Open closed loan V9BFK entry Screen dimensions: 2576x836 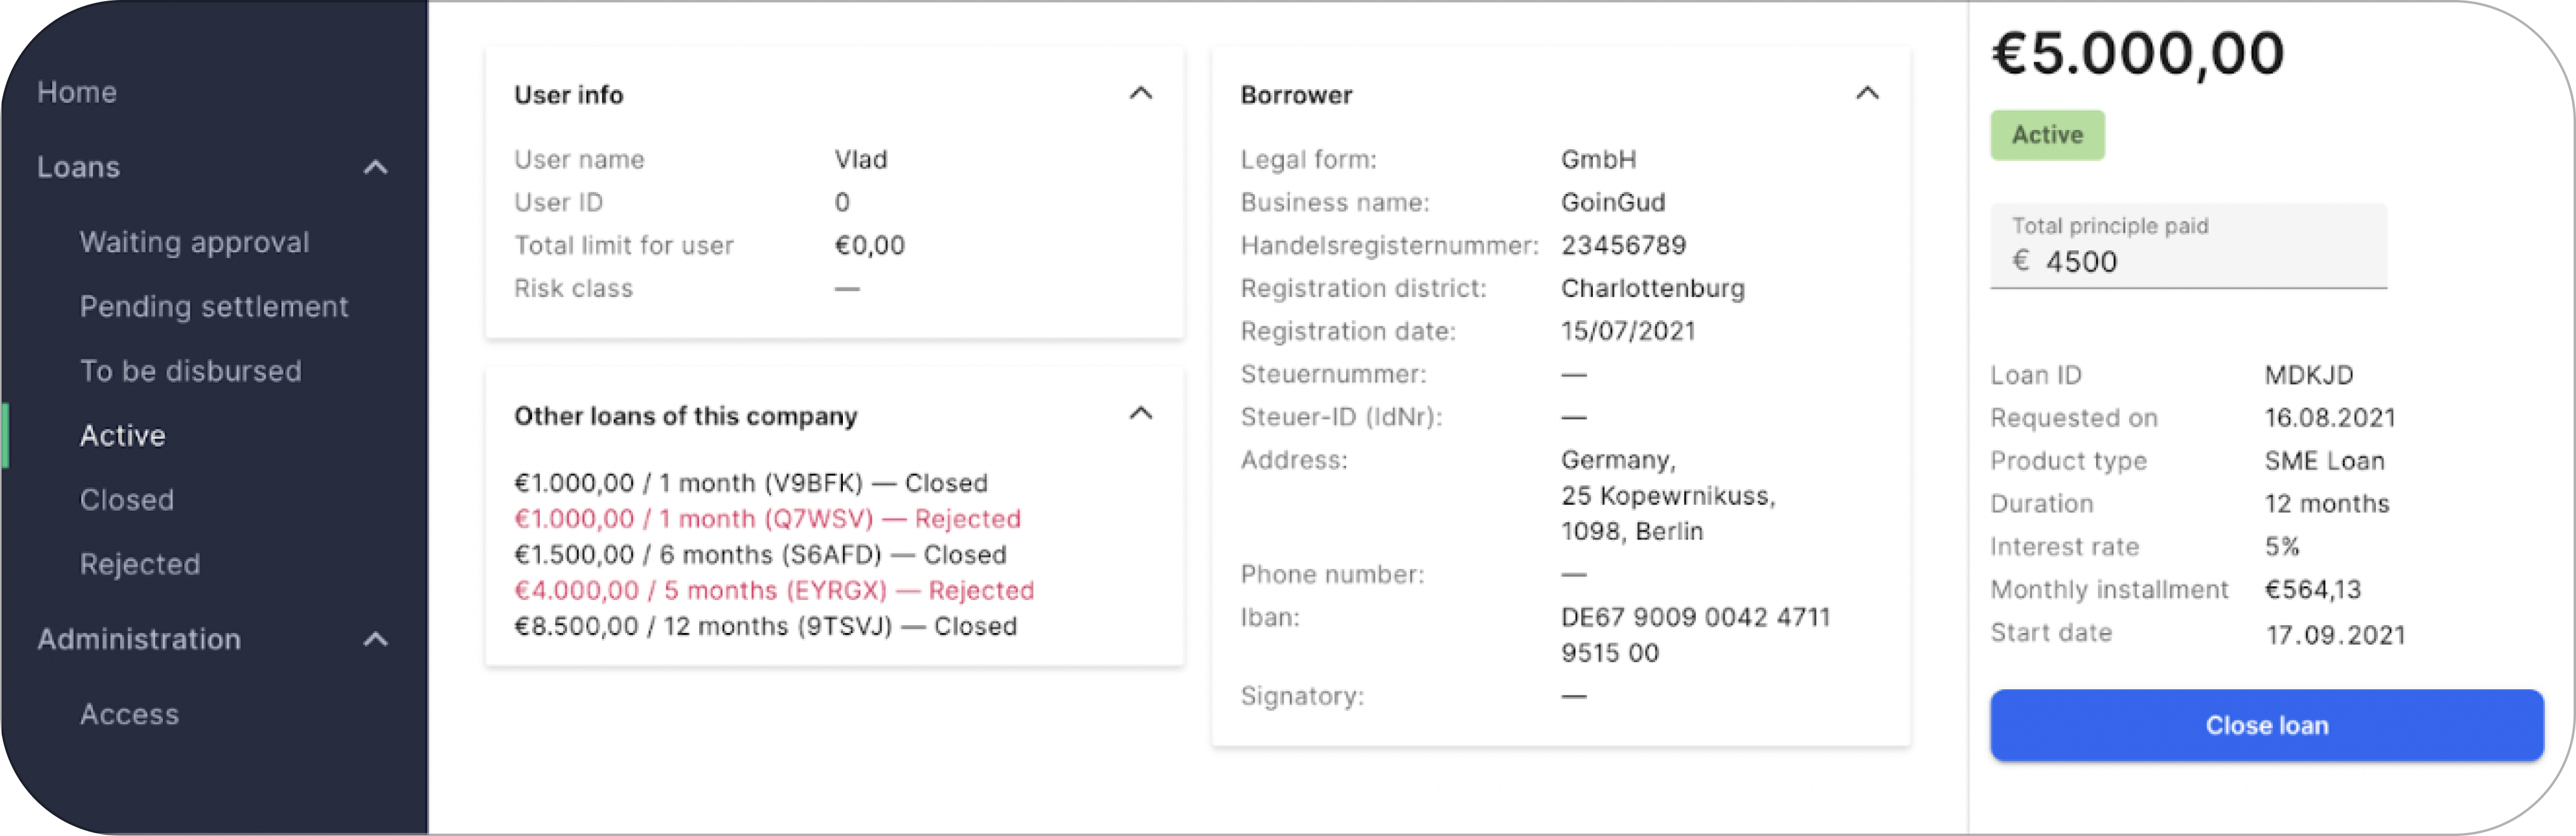pos(750,483)
